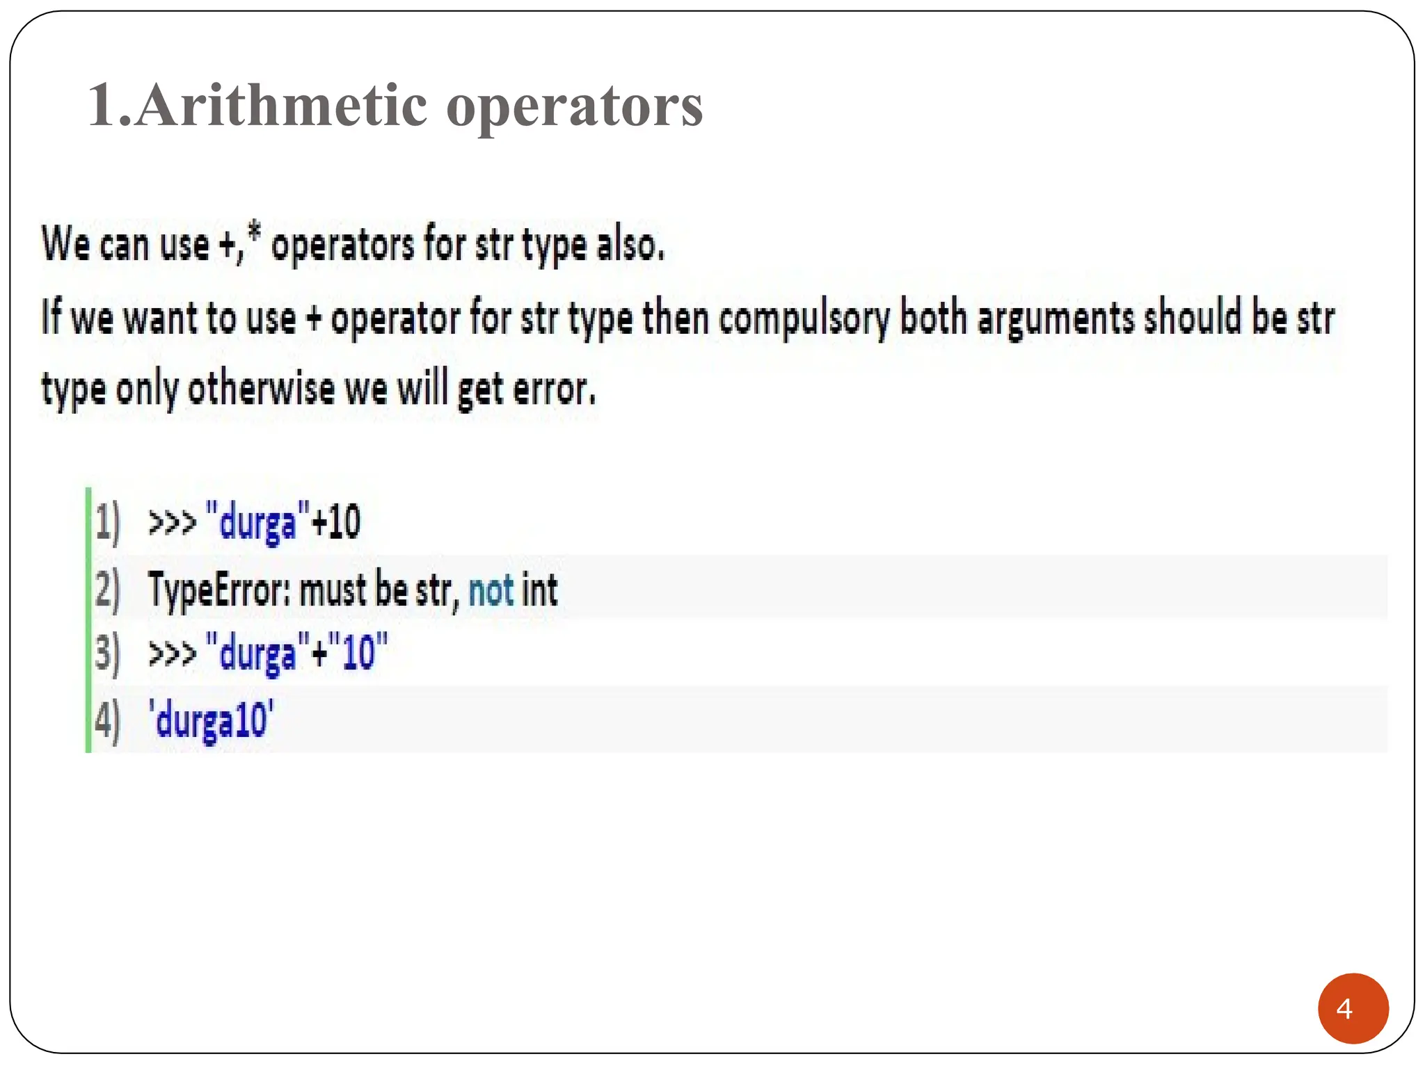Screen dimensions: 1425x1068
Task: Click the '>>>' prompt on line 3
Action: (x=173, y=654)
